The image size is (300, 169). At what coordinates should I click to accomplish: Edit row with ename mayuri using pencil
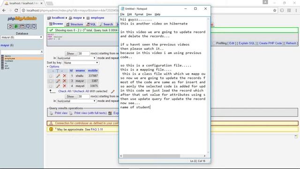point(58,86)
